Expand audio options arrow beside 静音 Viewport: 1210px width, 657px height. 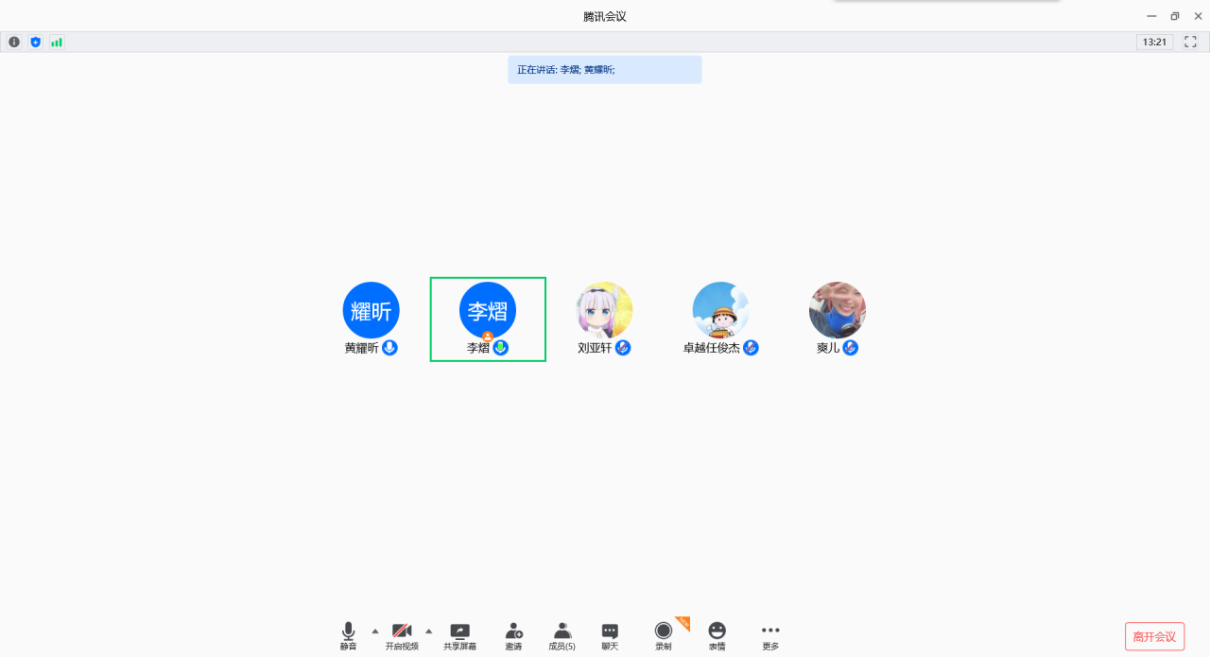tap(375, 631)
